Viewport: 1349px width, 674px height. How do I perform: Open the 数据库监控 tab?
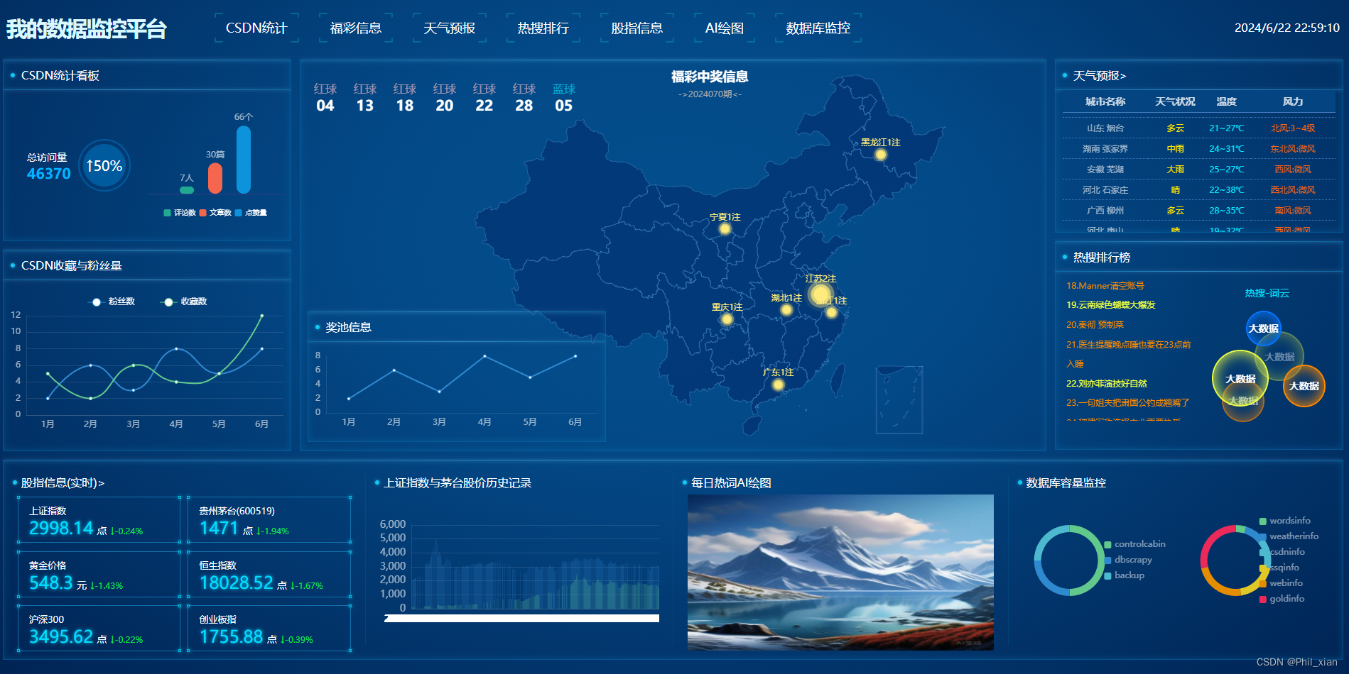(818, 28)
